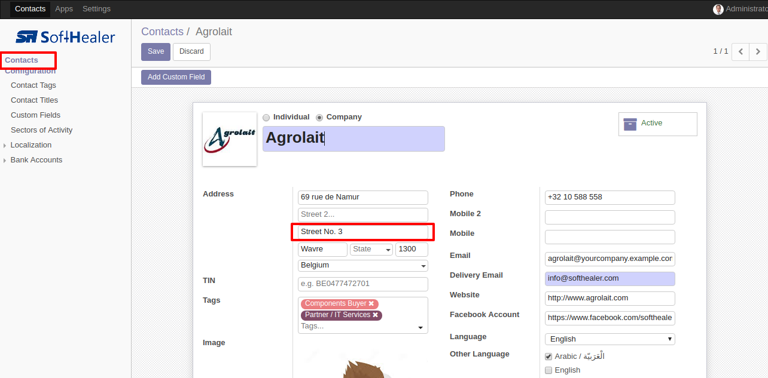The height and width of the screenshot is (378, 768).
Task: Uncheck the Arabic language checkbox
Action: 548,357
